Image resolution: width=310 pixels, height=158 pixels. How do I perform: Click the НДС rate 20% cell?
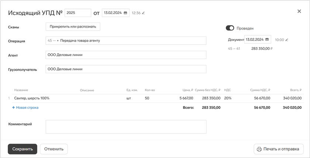[228, 98]
